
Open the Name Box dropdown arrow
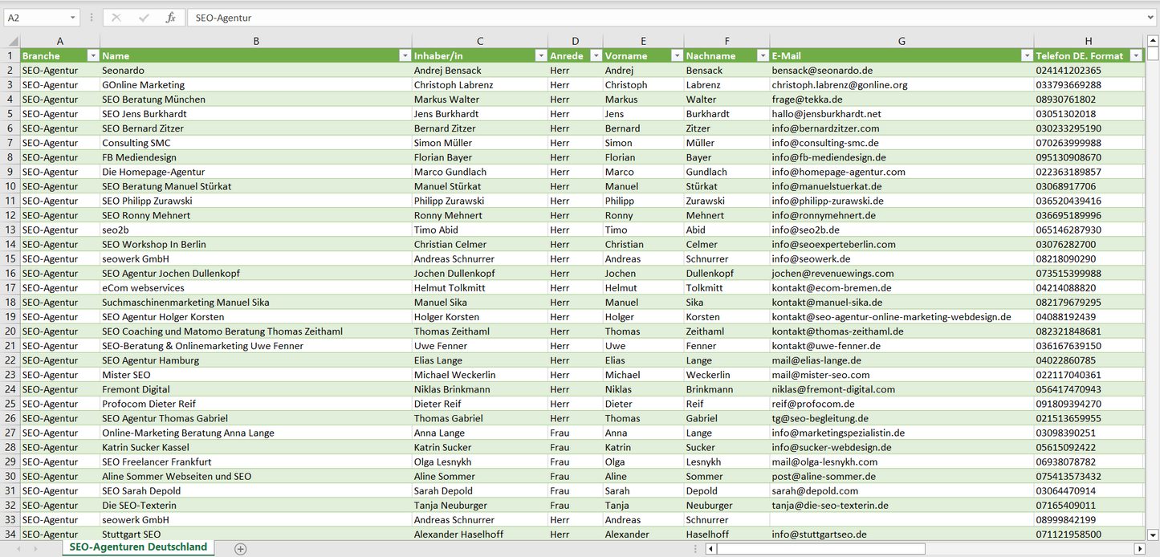(x=73, y=18)
